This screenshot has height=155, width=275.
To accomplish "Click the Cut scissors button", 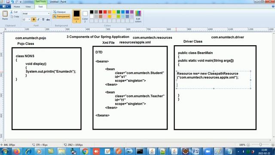I will pyautogui.click(x=14, y=12).
